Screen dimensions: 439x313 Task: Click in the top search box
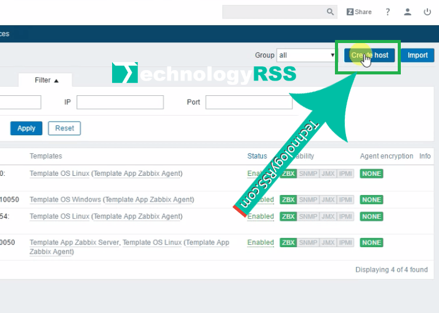274,12
